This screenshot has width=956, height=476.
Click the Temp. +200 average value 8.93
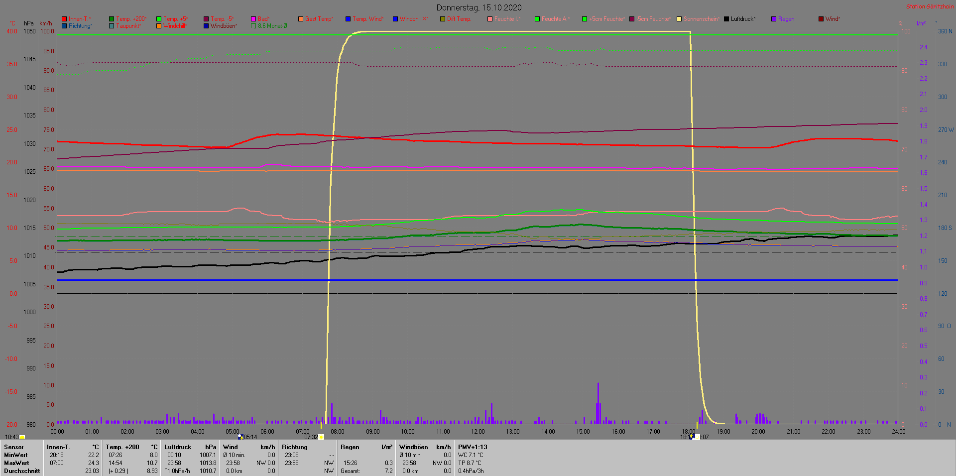pyautogui.click(x=152, y=471)
